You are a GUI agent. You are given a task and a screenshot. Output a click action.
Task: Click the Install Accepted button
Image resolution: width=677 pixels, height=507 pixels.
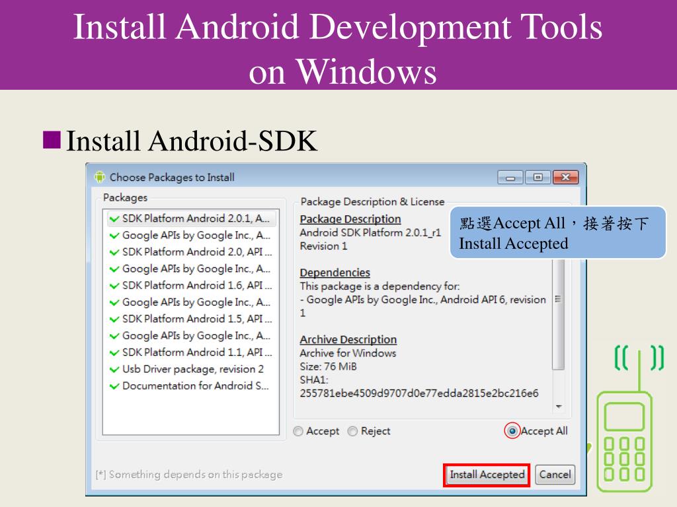pos(487,475)
